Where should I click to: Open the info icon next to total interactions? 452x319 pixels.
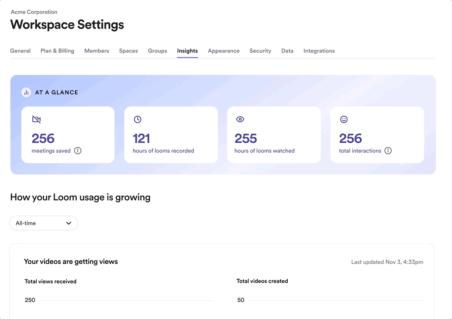[x=388, y=151]
